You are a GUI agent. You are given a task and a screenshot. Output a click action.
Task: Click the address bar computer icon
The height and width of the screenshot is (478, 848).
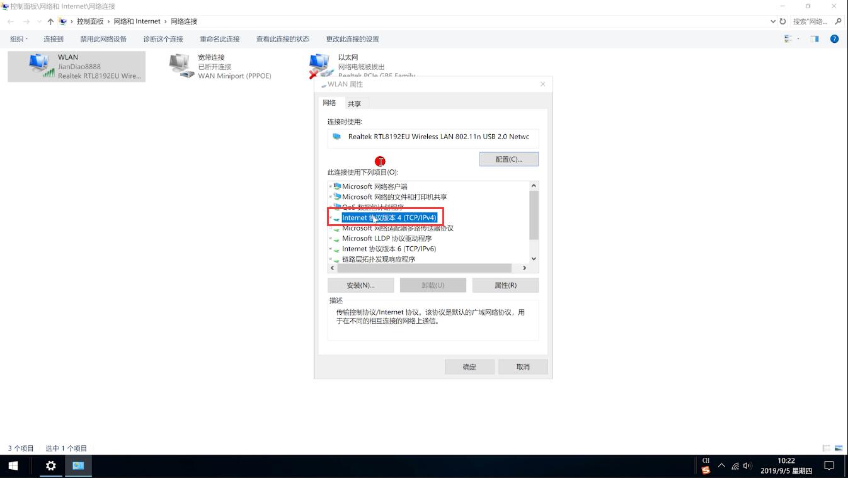pyautogui.click(x=62, y=21)
